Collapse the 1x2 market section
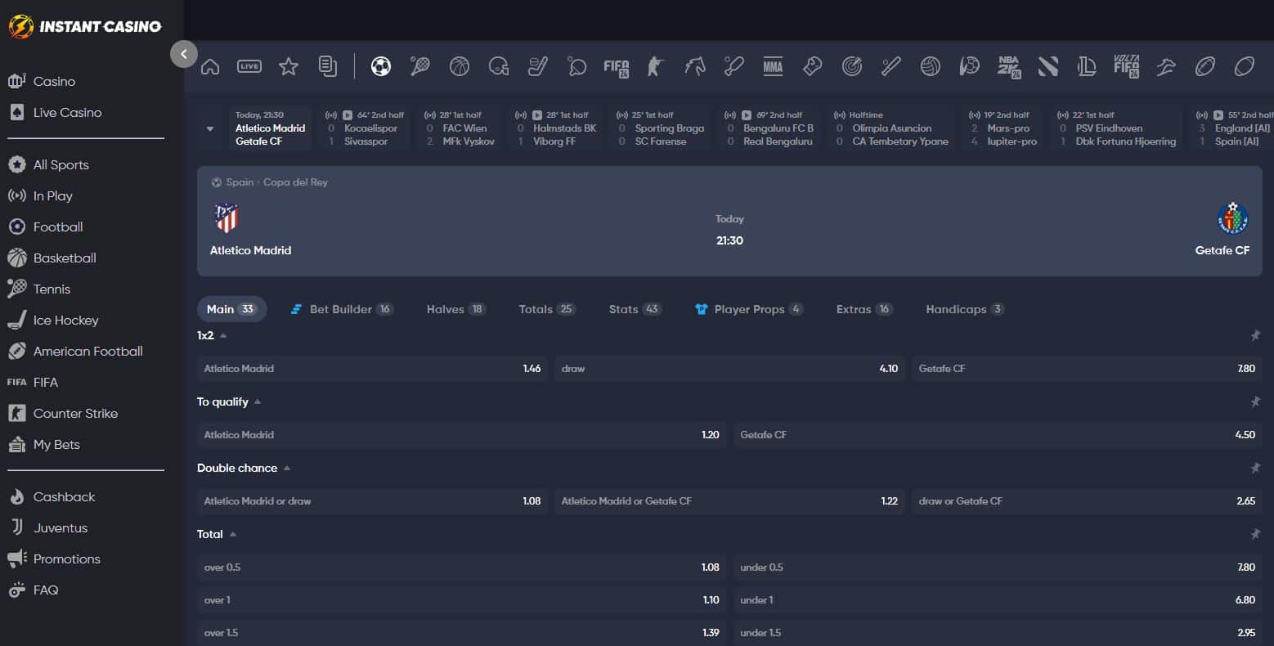 pyautogui.click(x=223, y=335)
